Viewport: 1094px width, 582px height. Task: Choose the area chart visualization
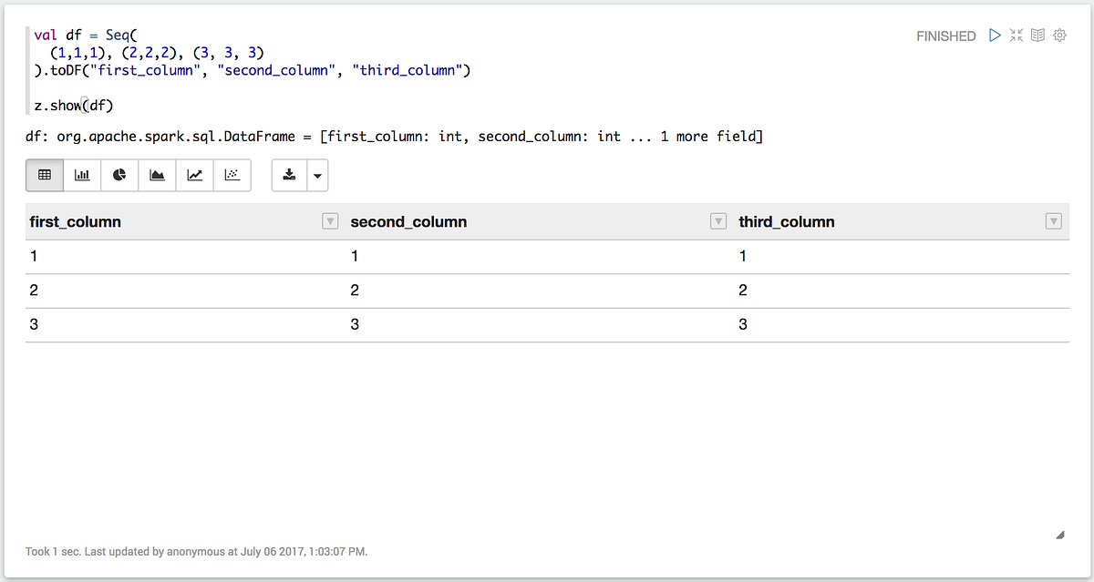pyautogui.click(x=156, y=175)
